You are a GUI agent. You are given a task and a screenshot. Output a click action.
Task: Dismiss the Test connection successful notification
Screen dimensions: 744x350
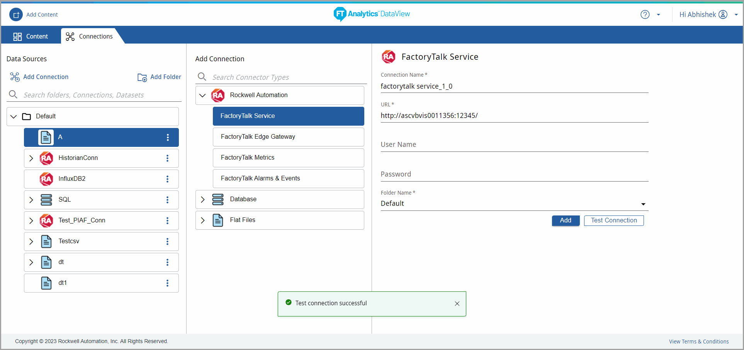(457, 304)
